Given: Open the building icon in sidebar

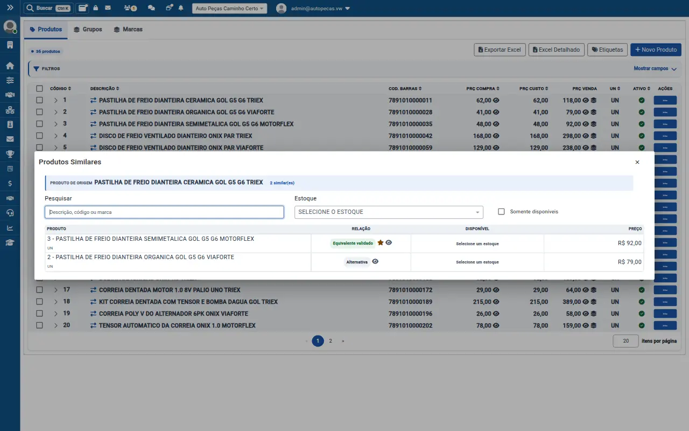Looking at the screenshot, I should [10, 45].
